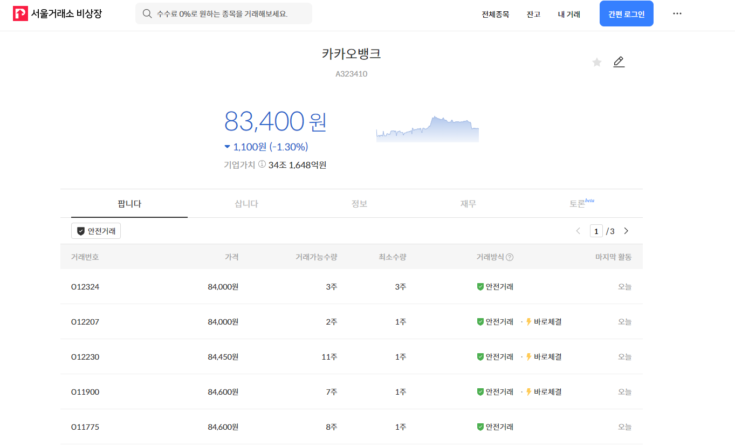Screen dimensions: 735x447
Task: Click the 34조 1,648억원 valuation text
Action: click(x=298, y=164)
